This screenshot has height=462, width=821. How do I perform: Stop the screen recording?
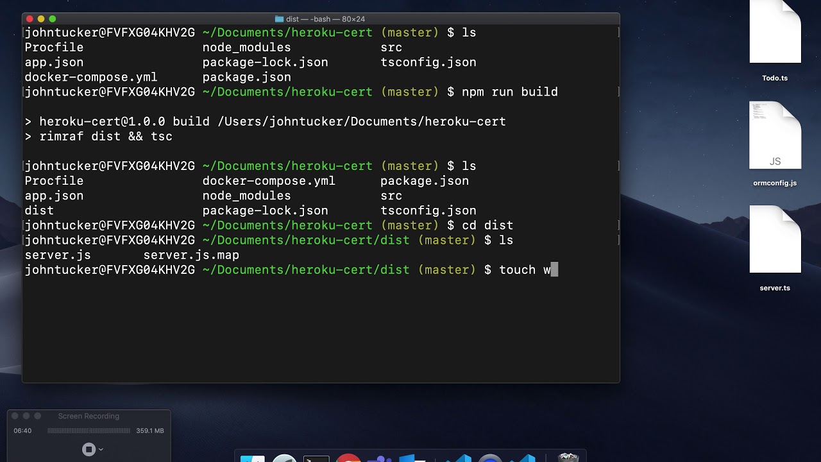[x=89, y=449]
